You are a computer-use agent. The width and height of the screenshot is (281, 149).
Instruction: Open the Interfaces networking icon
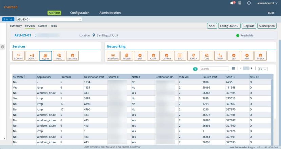click(x=113, y=56)
